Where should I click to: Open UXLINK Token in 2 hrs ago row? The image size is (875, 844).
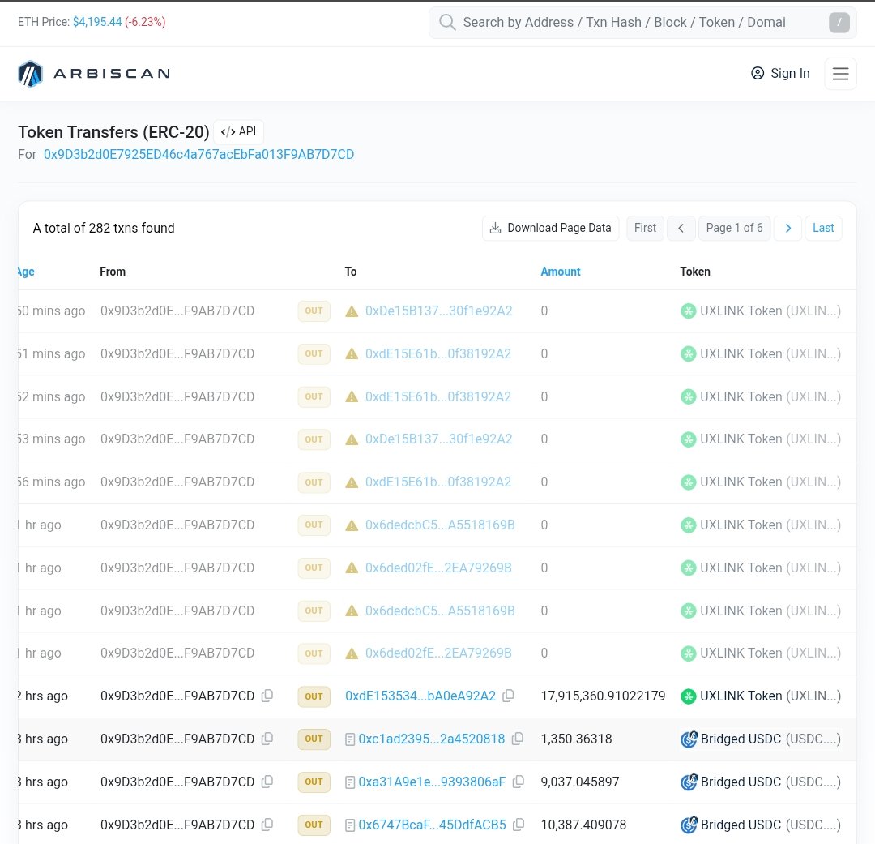coord(770,696)
